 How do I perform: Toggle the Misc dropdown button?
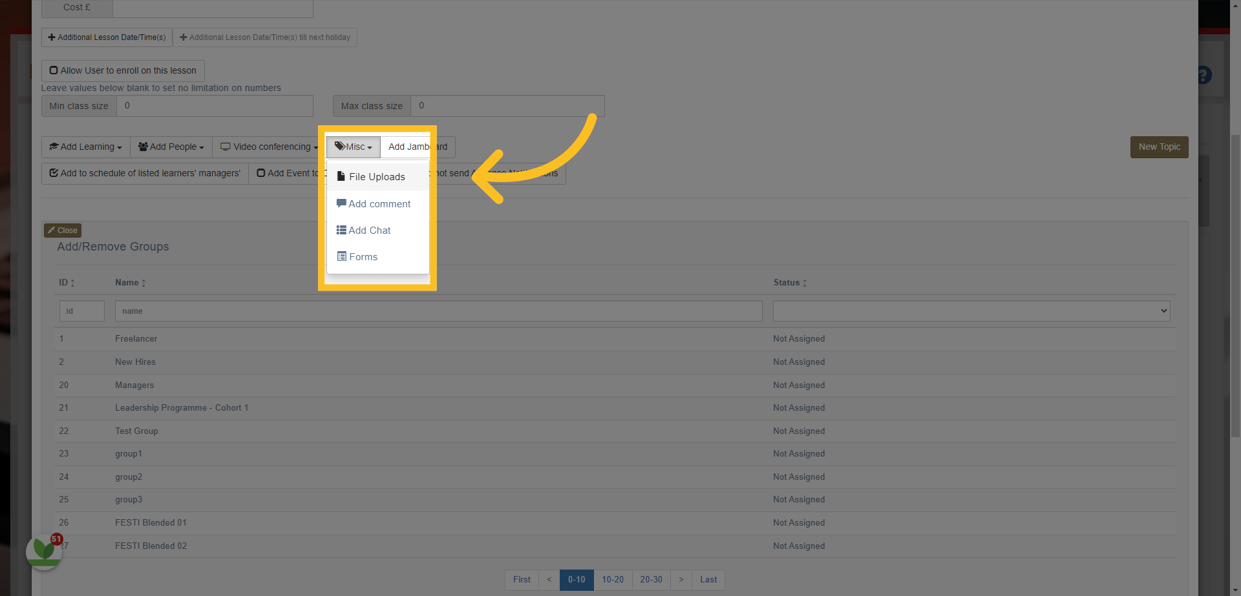(354, 147)
